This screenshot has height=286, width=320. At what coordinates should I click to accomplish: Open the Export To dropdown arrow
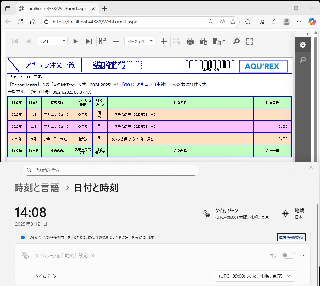(224, 41)
